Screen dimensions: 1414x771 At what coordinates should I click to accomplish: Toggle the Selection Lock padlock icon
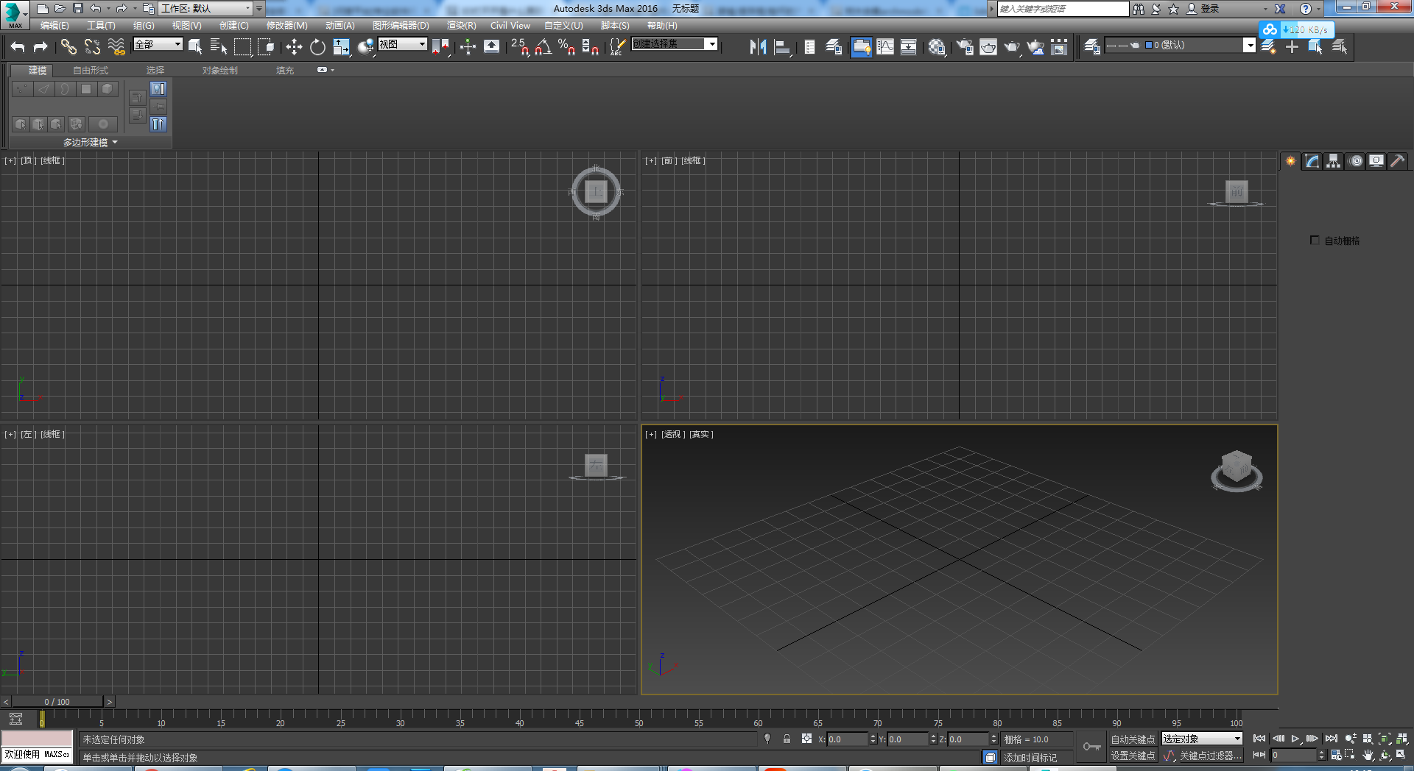[x=787, y=739]
